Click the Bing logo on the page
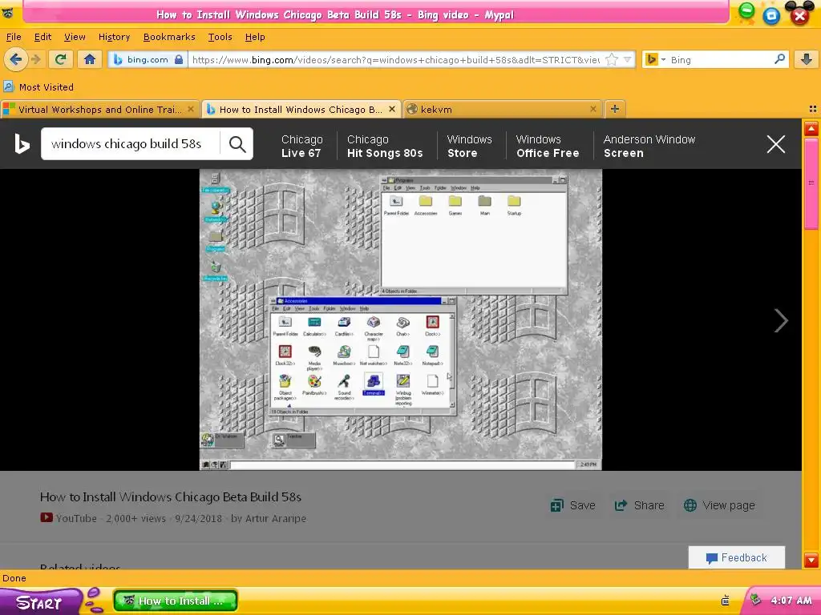 click(22, 144)
